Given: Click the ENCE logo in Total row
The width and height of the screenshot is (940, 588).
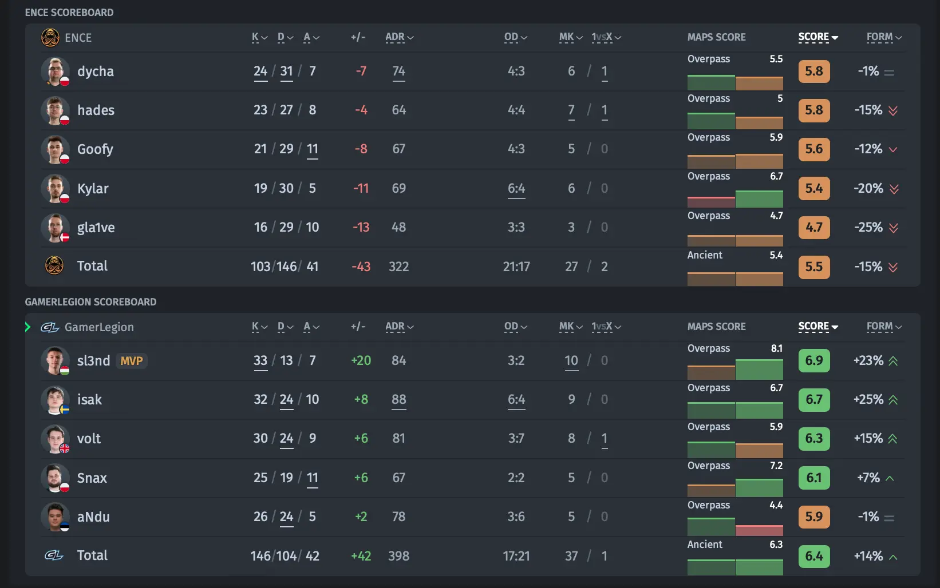Looking at the screenshot, I should 54,266.
